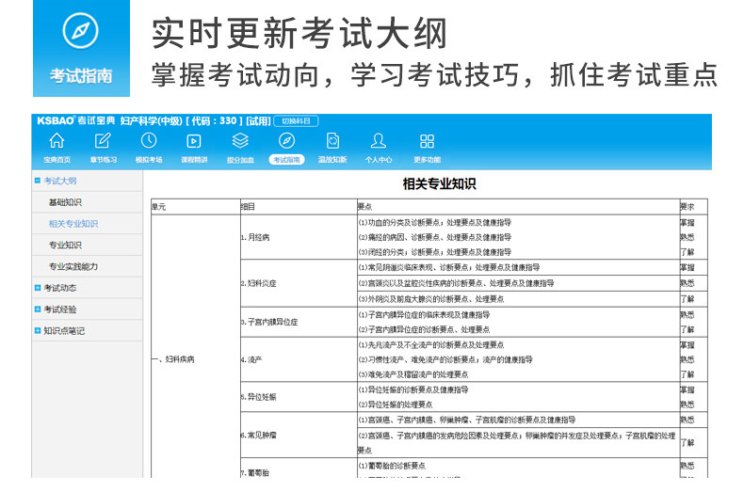Expand the 考试动态 tree node
Screen dimensions: 744x492
[x=38, y=287]
